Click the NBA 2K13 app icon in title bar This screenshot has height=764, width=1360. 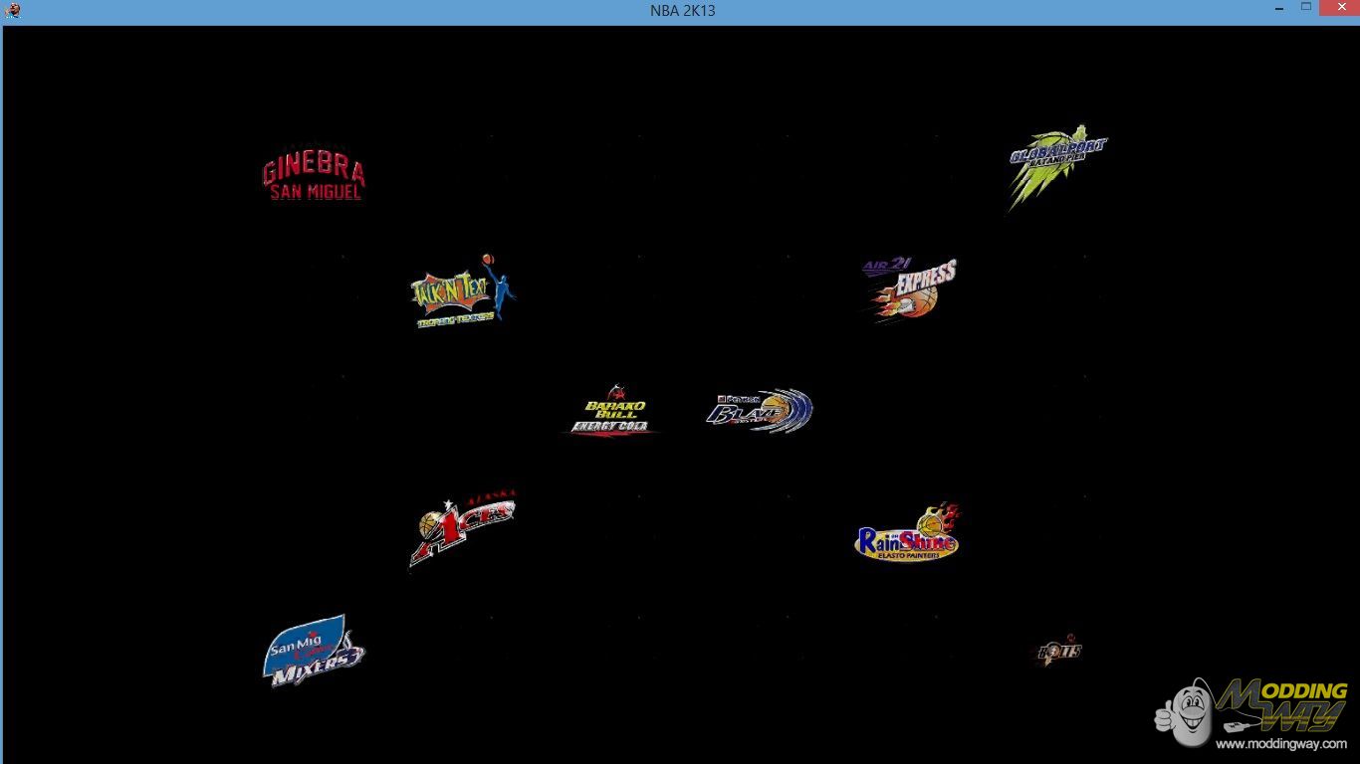click(x=13, y=11)
